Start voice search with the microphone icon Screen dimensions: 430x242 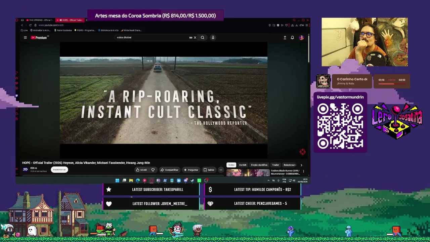click(x=213, y=38)
